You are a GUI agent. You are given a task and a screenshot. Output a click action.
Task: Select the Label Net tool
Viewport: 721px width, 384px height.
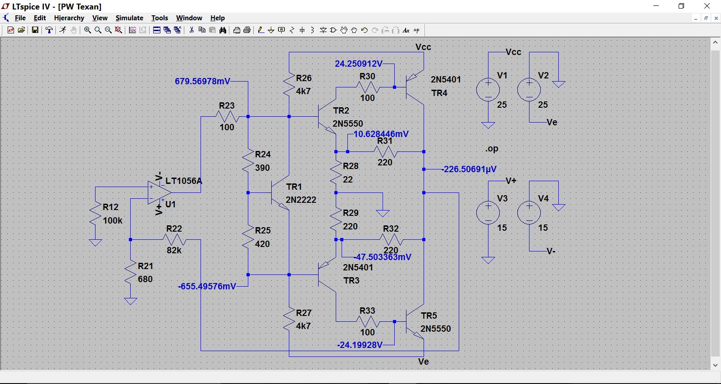click(x=282, y=30)
